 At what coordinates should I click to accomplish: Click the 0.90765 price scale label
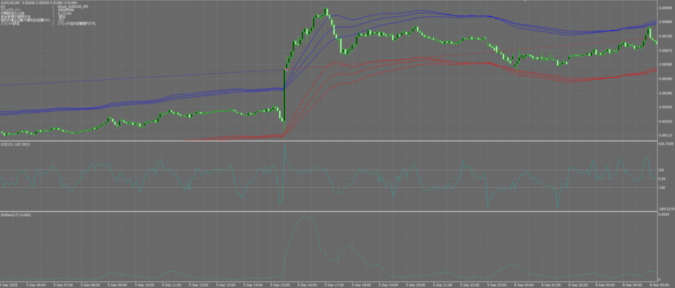[x=664, y=35]
